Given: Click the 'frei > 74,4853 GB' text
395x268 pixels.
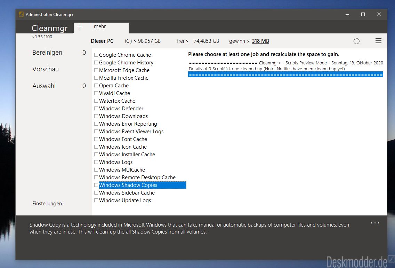Looking at the screenshot, I should [198, 41].
